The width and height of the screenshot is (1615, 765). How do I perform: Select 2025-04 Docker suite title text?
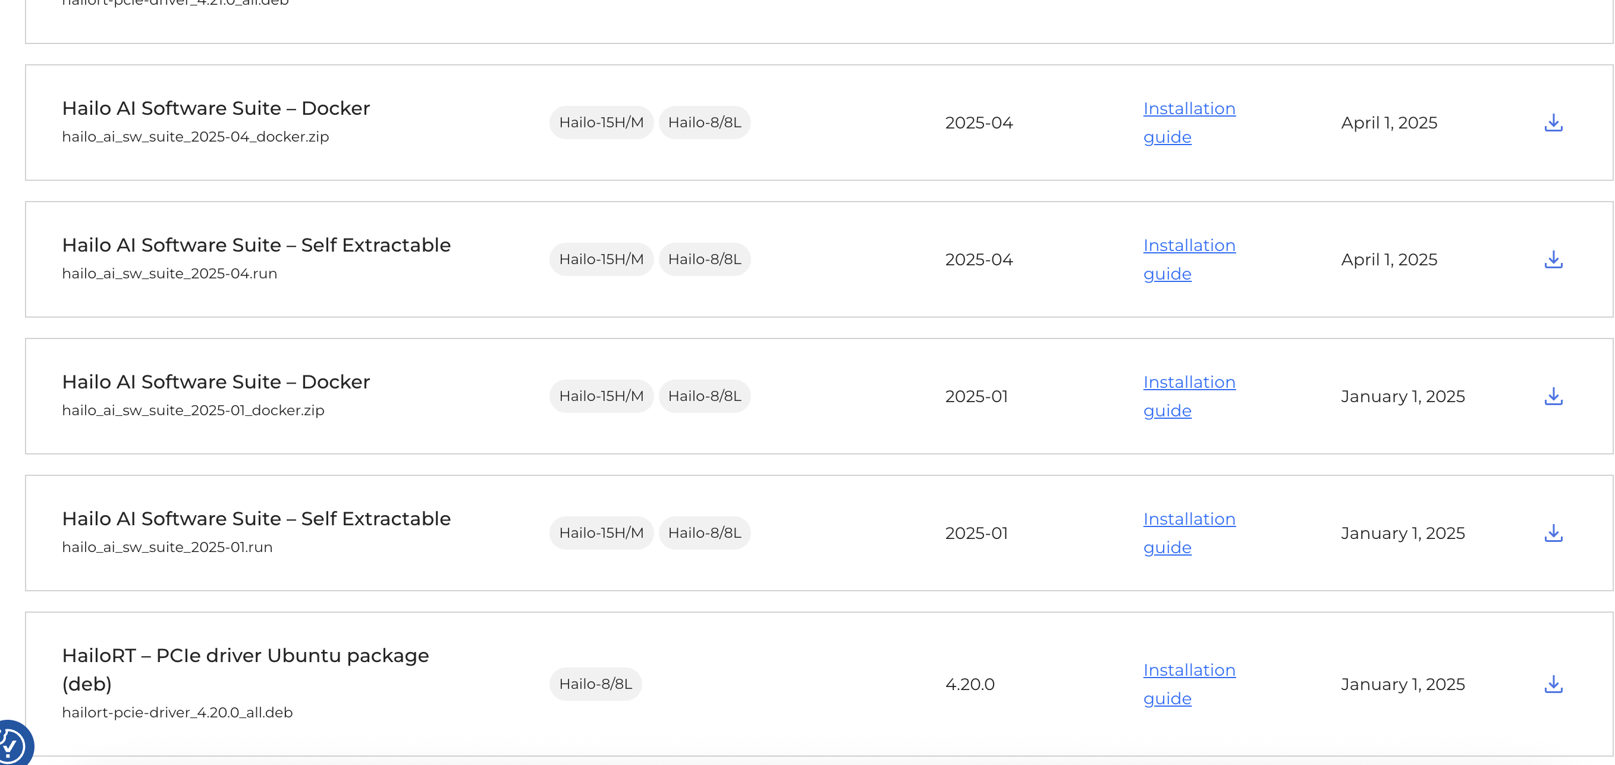[216, 108]
